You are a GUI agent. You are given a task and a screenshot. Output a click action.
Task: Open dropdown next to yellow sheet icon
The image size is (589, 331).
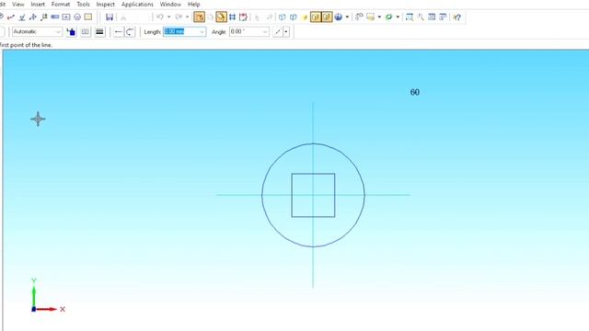click(x=379, y=17)
